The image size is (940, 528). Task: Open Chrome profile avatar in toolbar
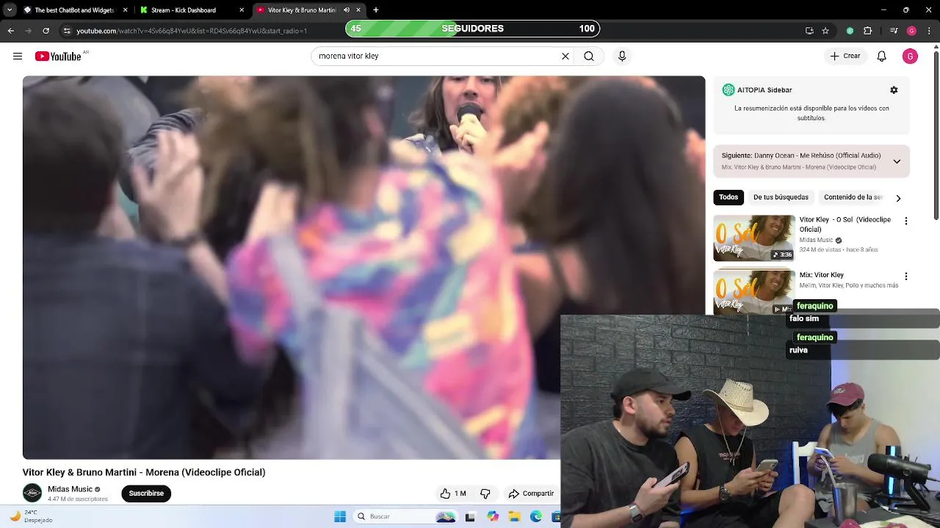911,31
